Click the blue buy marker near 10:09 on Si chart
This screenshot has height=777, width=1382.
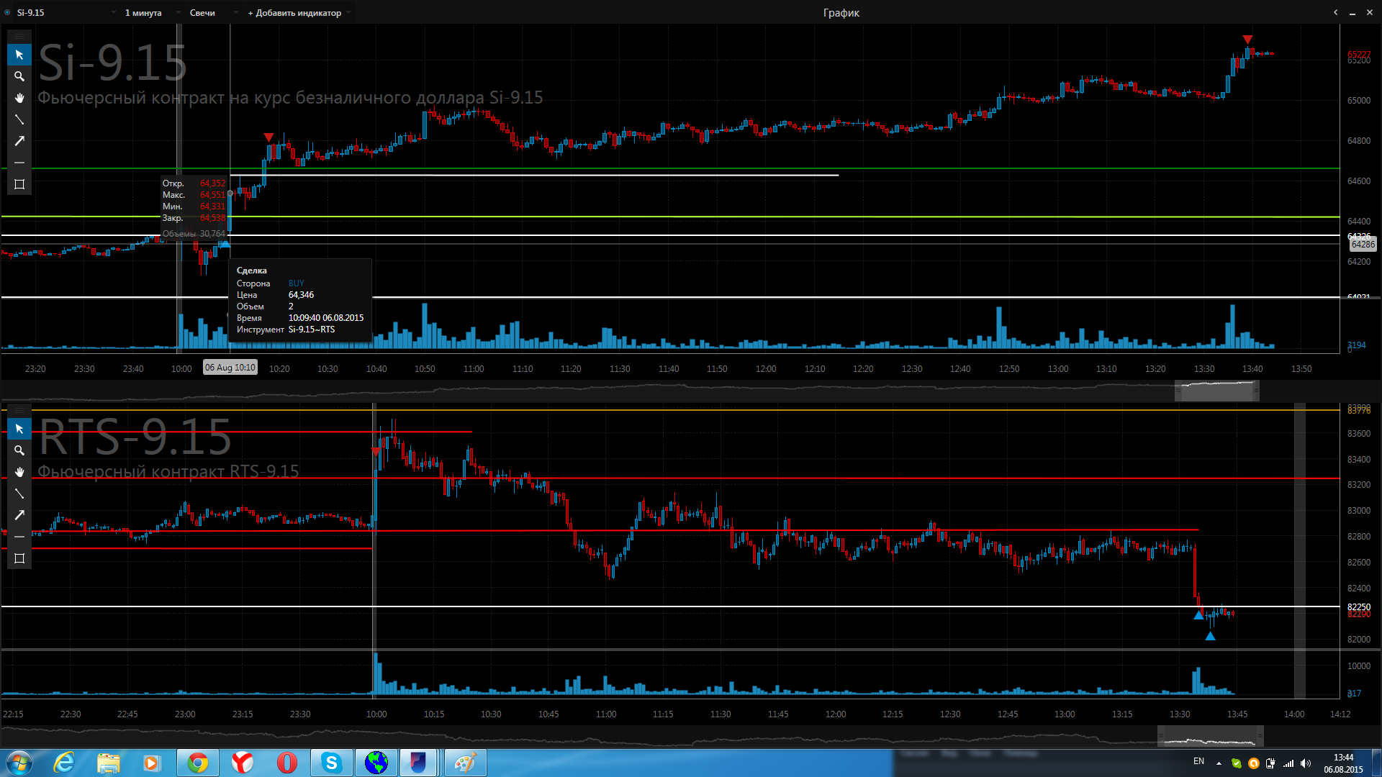tap(225, 244)
